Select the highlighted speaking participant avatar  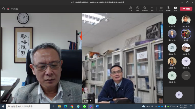pos(186,34)
